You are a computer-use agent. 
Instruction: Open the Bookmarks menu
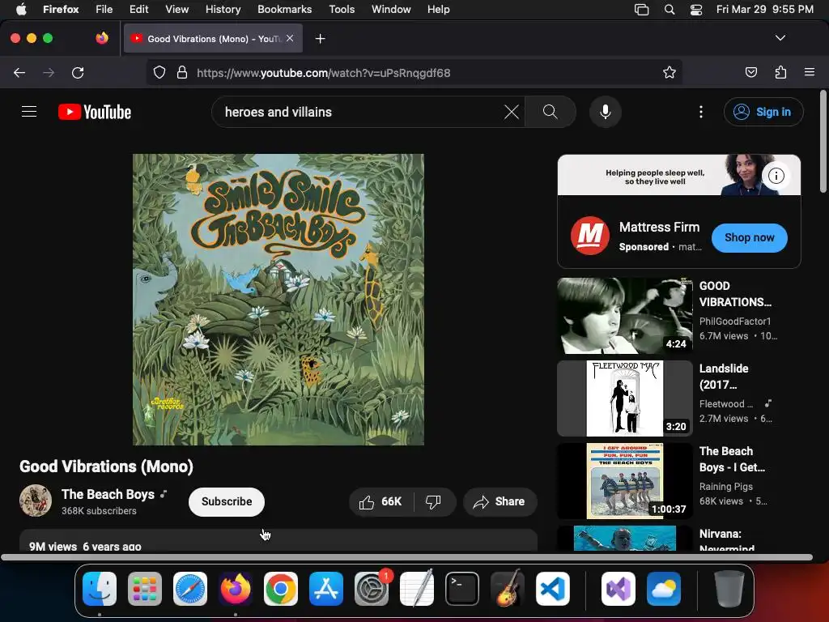tap(284, 9)
